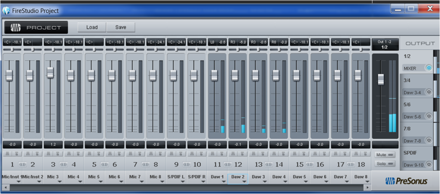Click stereo link icon between channels 1 and 2
Image resolution: width=440 pixels, height=194 pixels.
tap(21, 164)
